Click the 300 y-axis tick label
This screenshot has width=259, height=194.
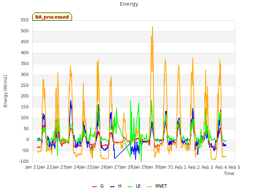pyautogui.click(x=25, y=74)
